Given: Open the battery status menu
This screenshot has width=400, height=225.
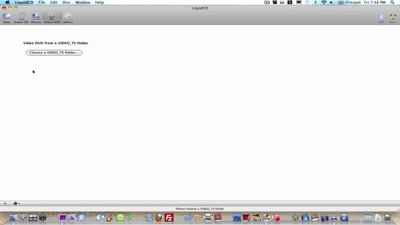Looking at the screenshot, I should click(341, 2).
